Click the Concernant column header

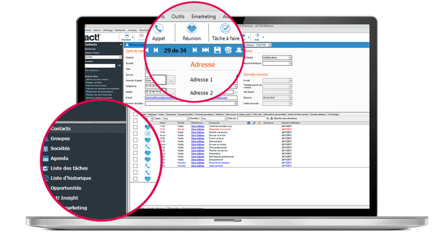click(x=214, y=123)
